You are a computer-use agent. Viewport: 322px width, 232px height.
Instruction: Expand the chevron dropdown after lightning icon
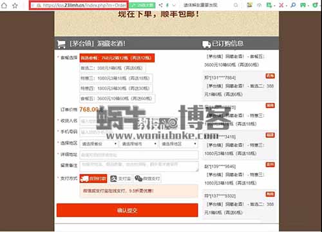pos(174,5)
